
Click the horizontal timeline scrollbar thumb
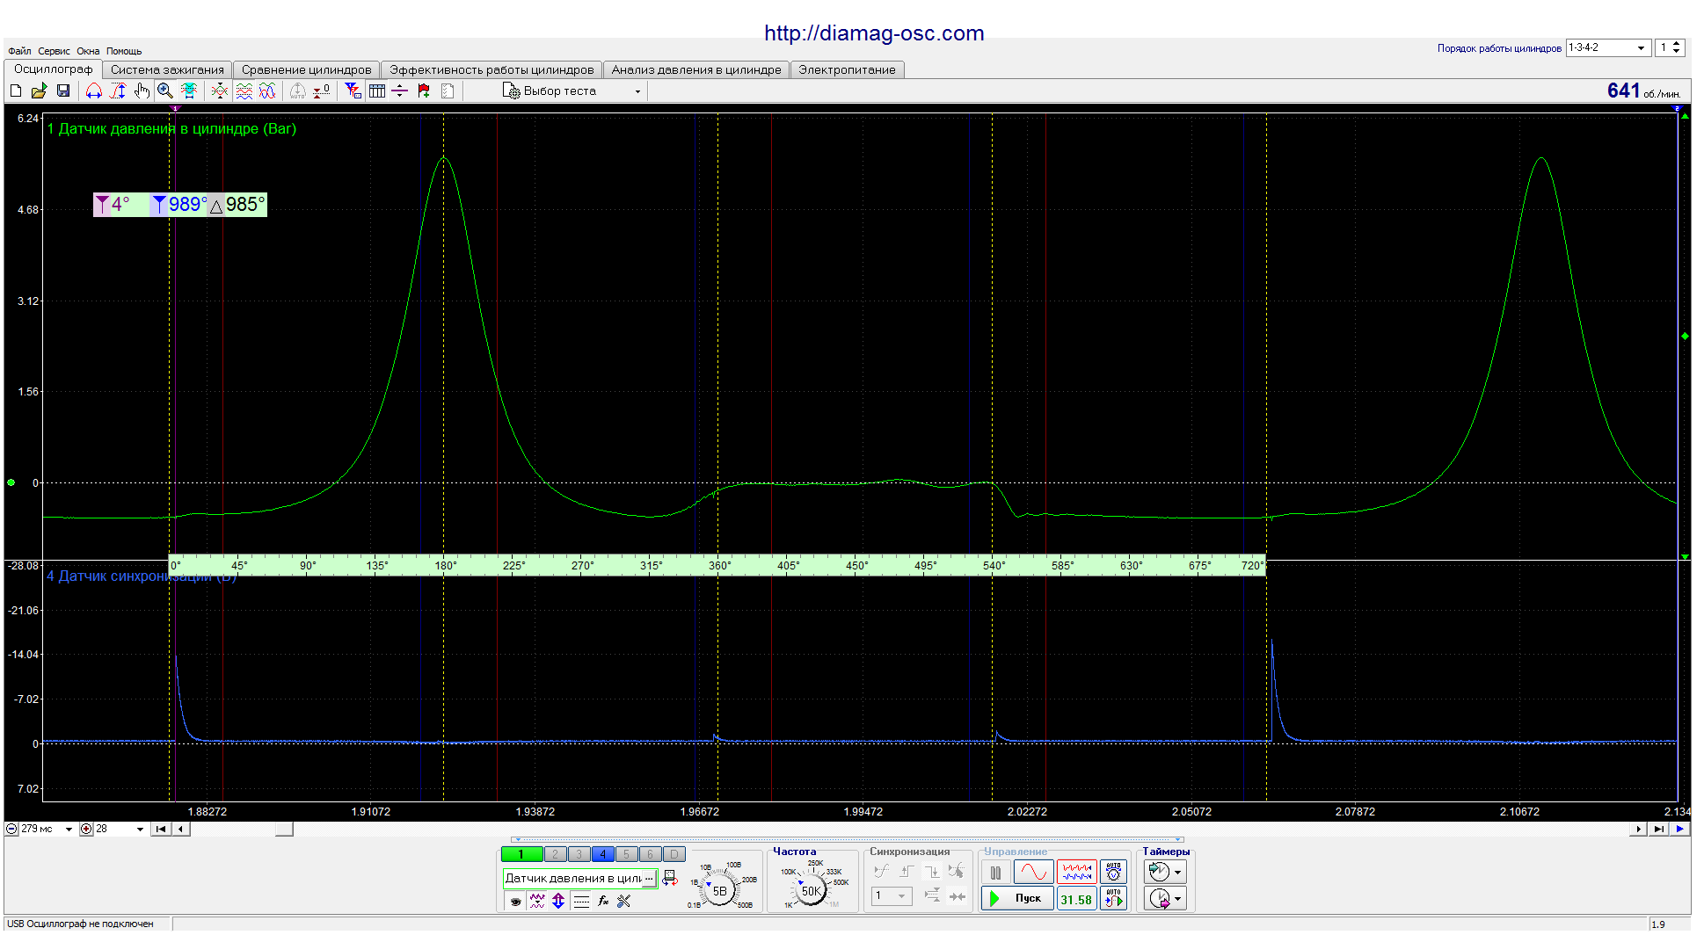pos(284,829)
